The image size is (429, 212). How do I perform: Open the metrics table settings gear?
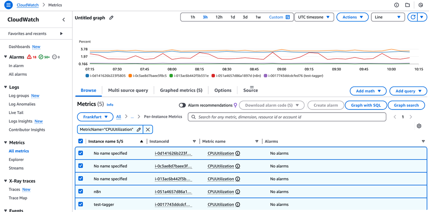point(419,126)
